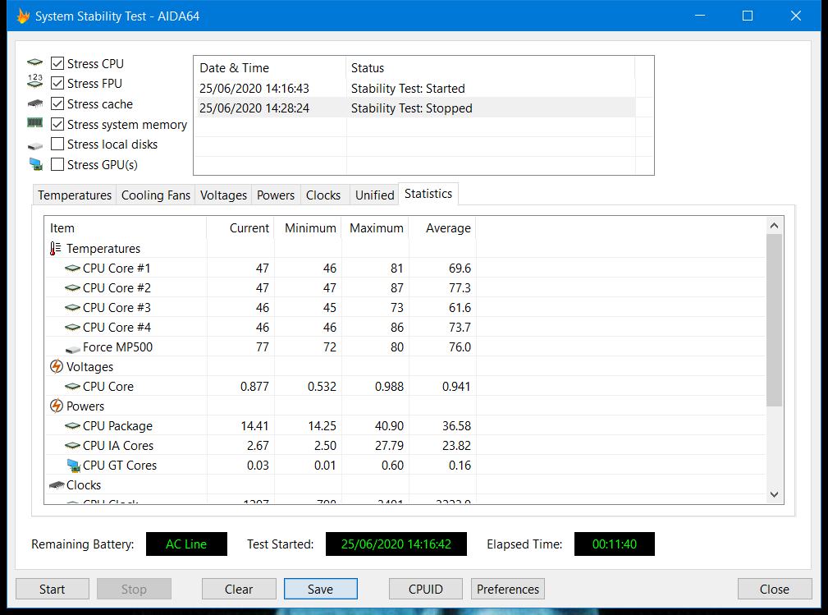
Task: Toggle the Stress system memory checkbox
Action: (57, 124)
